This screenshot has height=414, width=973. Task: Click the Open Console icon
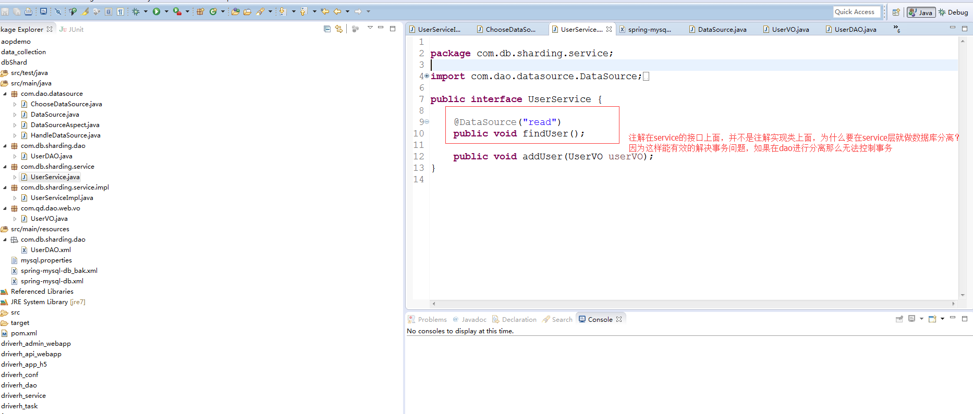(932, 319)
